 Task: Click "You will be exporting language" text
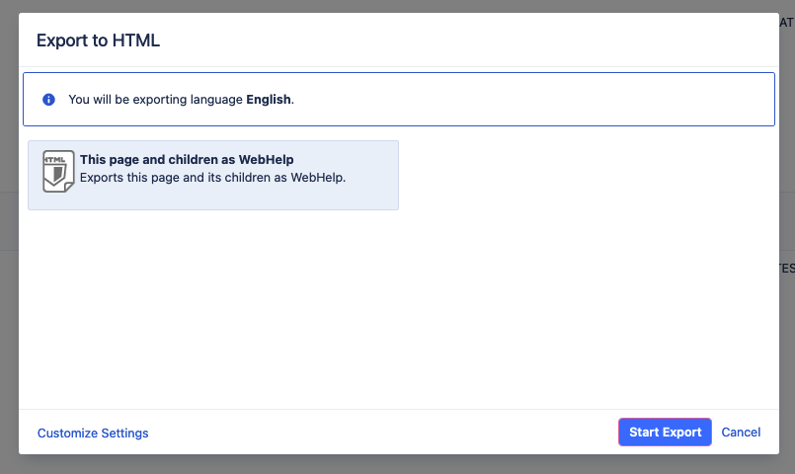(x=156, y=100)
